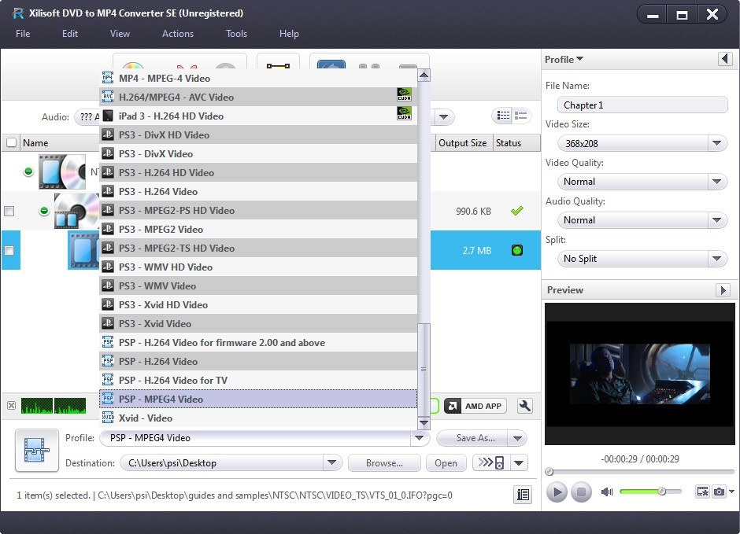Click the File Name field Chapter 1
Viewport: 740px width, 534px height.
pyautogui.click(x=642, y=105)
